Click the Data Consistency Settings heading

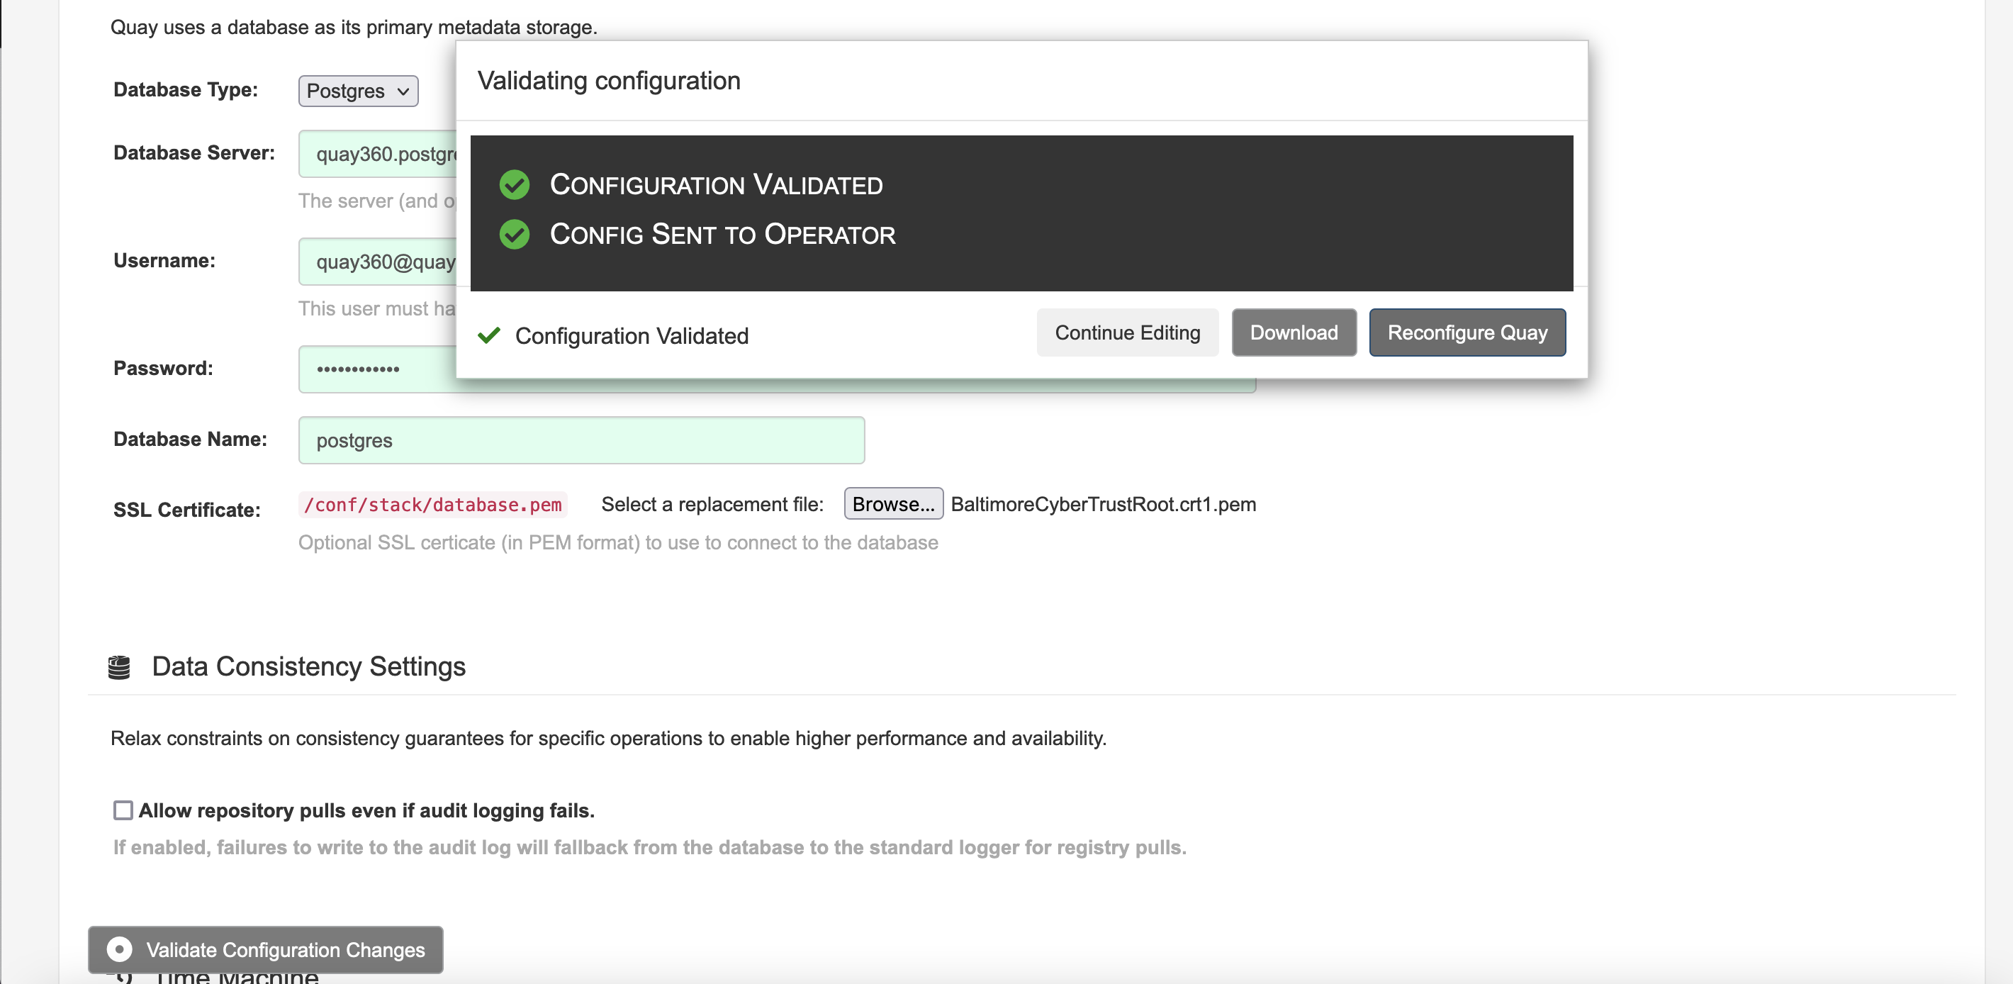(308, 666)
